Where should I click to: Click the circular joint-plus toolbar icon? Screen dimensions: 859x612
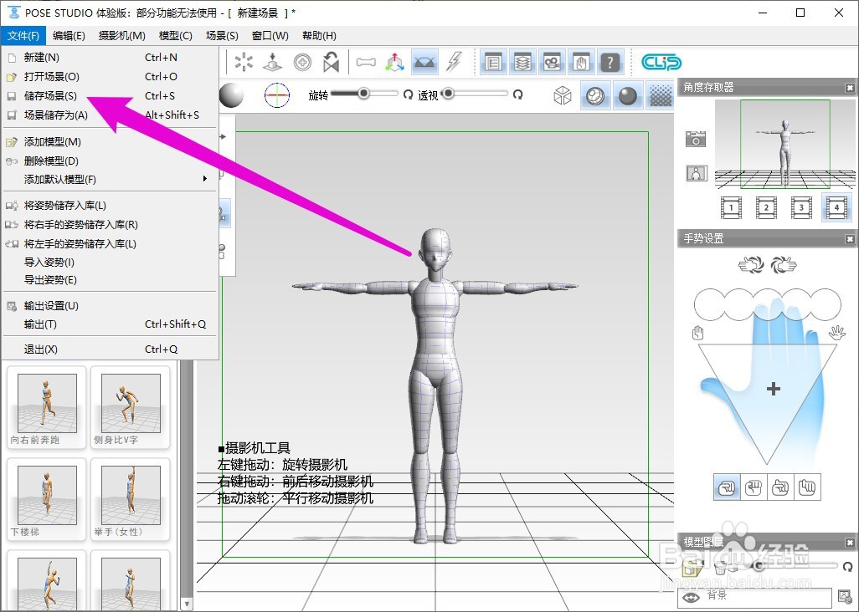point(302,63)
